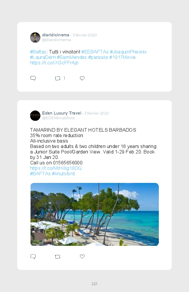The image size is (189, 292).
Task: Click the diaridicinema username
Action: click(56, 35)
